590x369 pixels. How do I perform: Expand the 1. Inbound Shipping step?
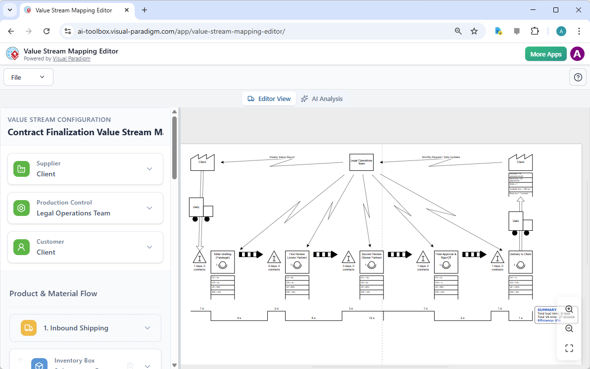(147, 327)
